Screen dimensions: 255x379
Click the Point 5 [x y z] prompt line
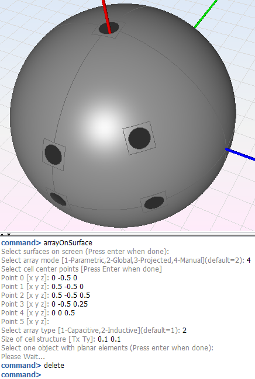click(25, 322)
